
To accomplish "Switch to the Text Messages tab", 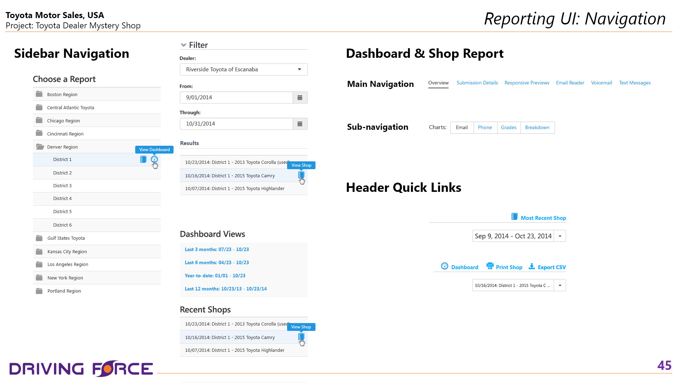I will coord(635,83).
